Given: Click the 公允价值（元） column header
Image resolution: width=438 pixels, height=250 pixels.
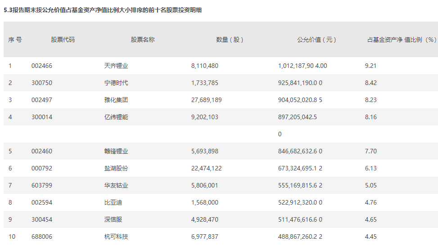Looking at the screenshot, I should pyautogui.click(x=316, y=40).
